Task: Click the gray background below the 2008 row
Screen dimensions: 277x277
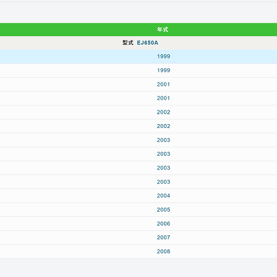Action: (x=138, y=268)
